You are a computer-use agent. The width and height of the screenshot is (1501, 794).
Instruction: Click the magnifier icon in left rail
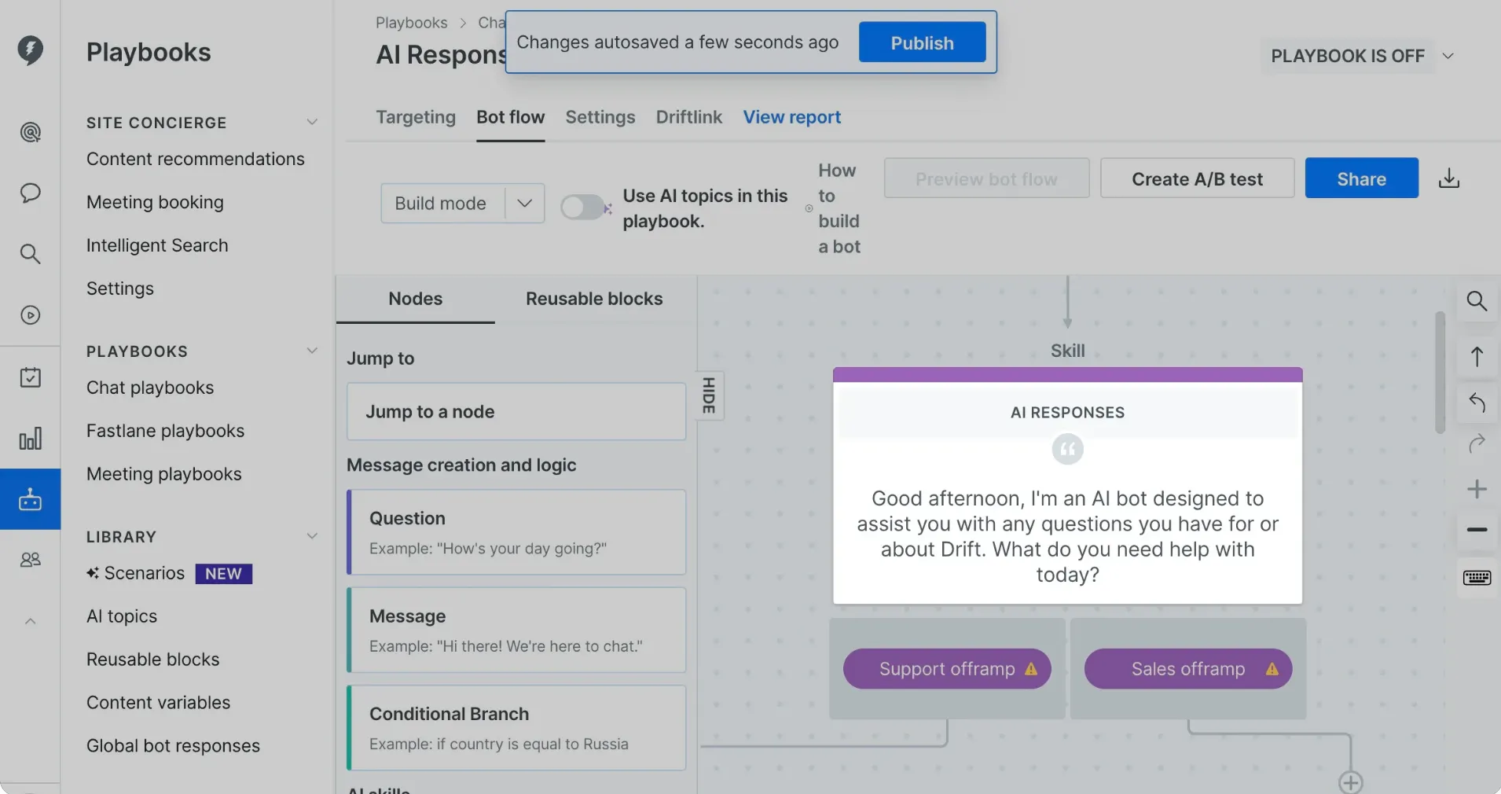30,254
